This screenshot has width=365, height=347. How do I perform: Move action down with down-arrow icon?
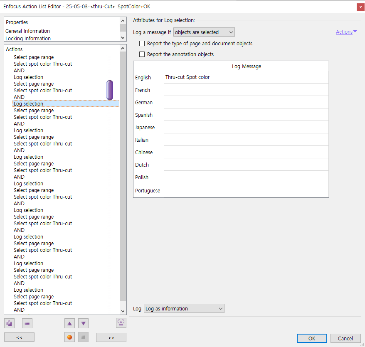click(x=84, y=323)
